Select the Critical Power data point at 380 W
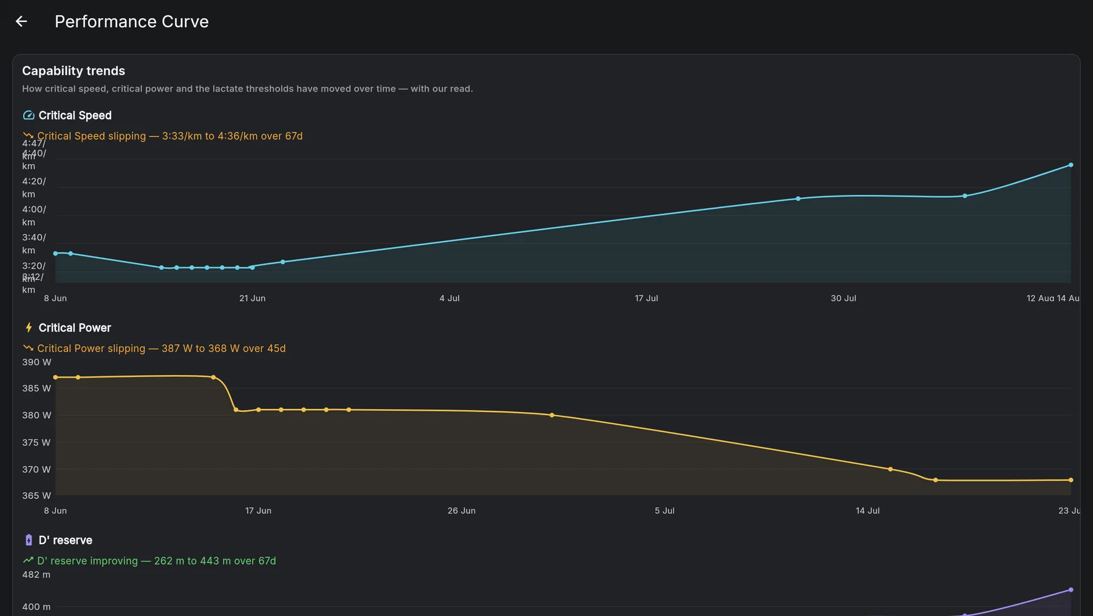 (x=552, y=415)
